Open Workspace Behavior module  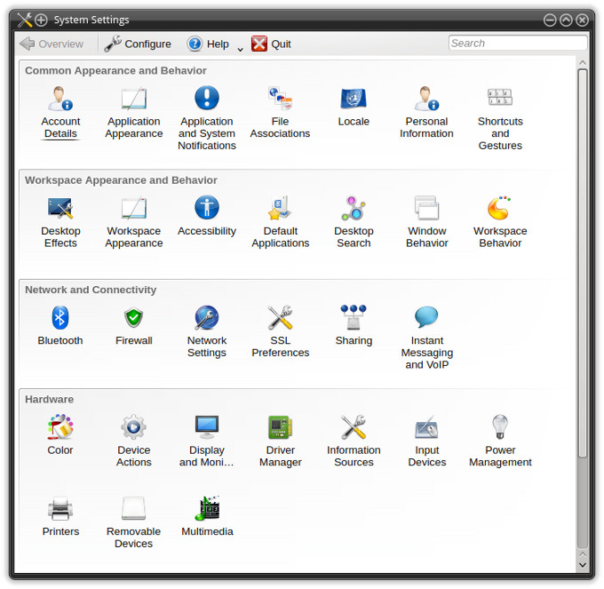pos(500,222)
